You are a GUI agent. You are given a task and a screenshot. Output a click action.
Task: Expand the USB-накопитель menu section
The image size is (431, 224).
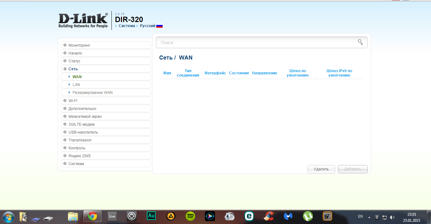pyautogui.click(x=106, y=132)
